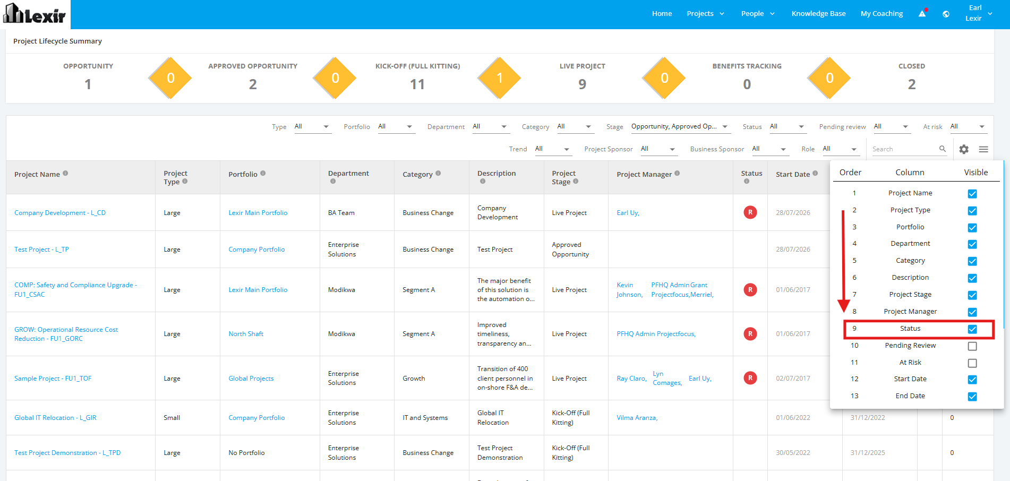The height and width of the screenshot is (481, 1010).
Task: Open the hamburger list menu icon
Action: pyautogui.click(x=983, y=149)
